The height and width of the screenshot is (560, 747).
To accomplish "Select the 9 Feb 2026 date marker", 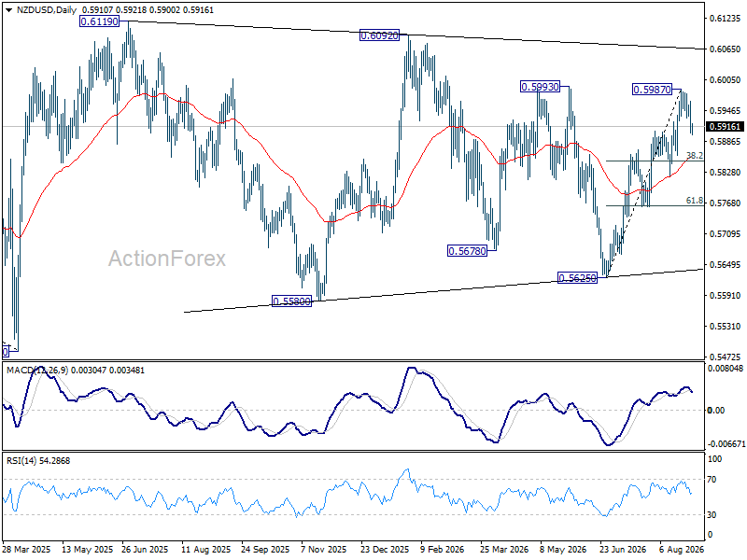I will [x=442, y=549].
